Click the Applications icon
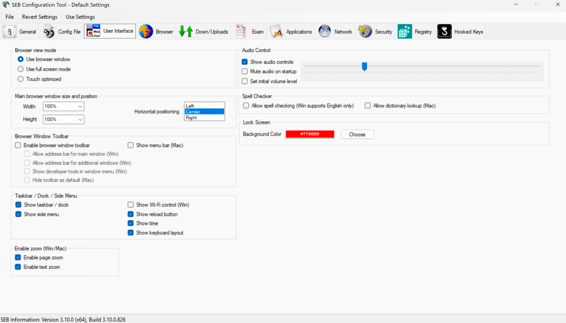This screenshot has height=323, width=566. pos(276,32)
